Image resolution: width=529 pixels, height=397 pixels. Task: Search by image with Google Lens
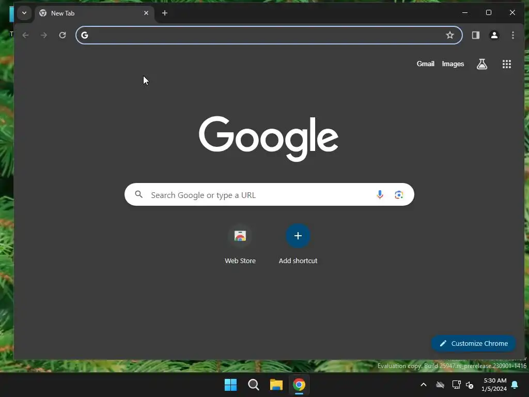point(399,194)
